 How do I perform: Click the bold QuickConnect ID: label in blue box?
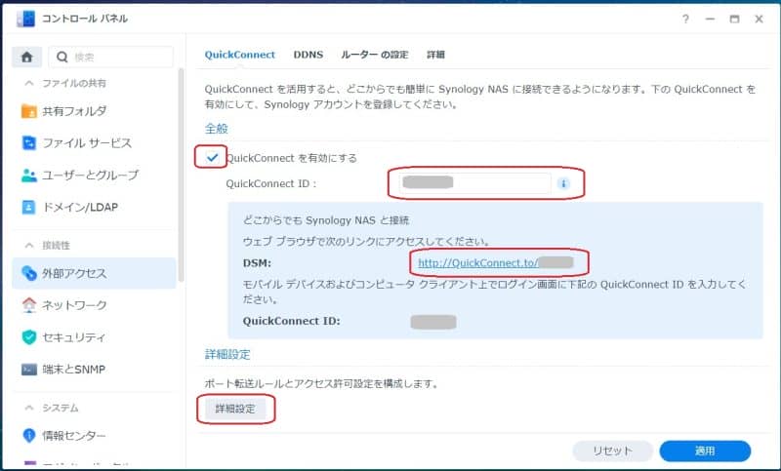point(291,321)
